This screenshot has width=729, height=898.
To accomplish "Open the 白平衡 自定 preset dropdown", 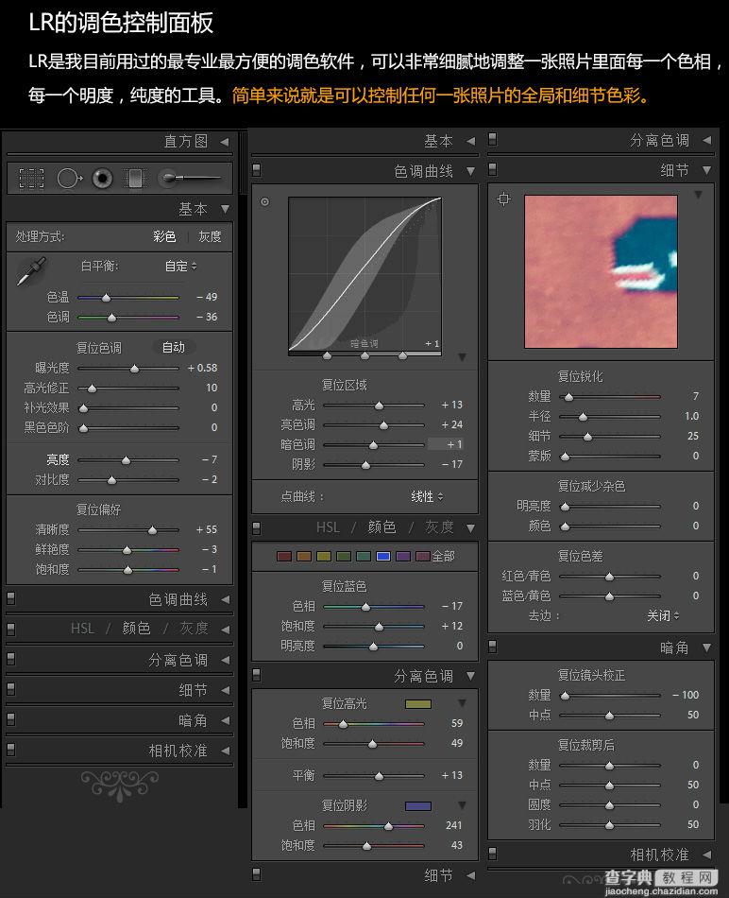I will pos(180,267).
